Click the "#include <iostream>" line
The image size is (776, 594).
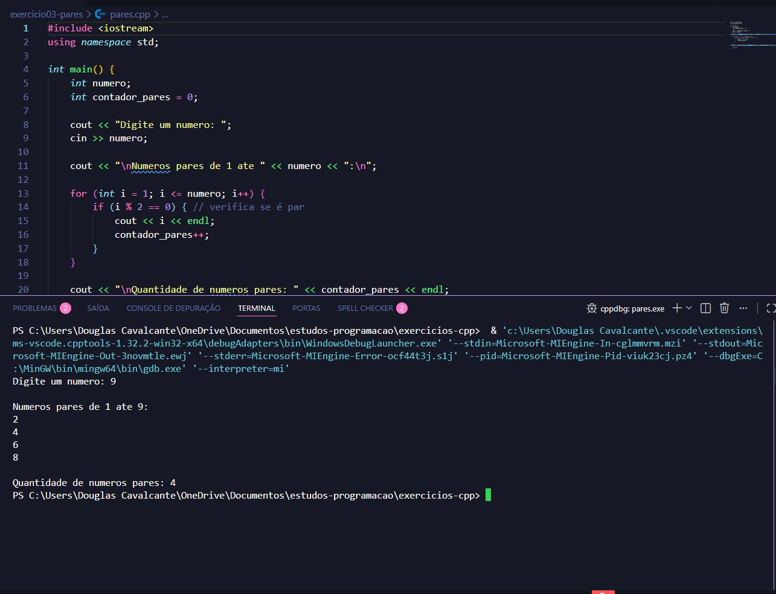point(101,28)
